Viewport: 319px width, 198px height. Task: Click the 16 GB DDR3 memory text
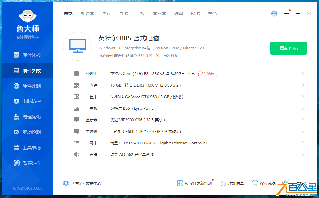[x=145, y=85]
